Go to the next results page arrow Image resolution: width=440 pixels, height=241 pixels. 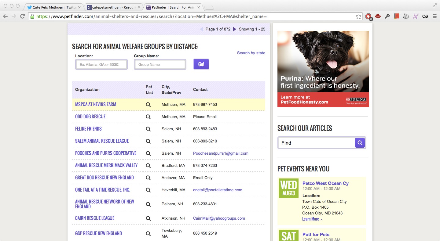235,29
